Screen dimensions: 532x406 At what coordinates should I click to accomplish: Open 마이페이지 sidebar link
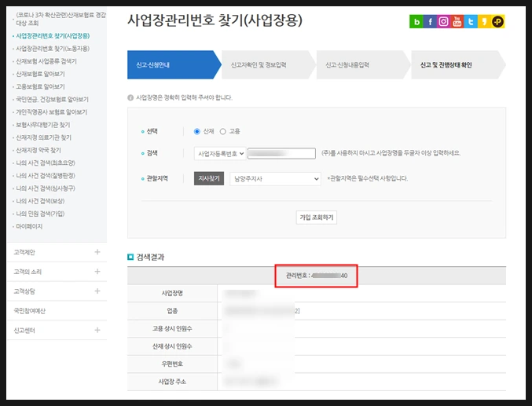29,227
